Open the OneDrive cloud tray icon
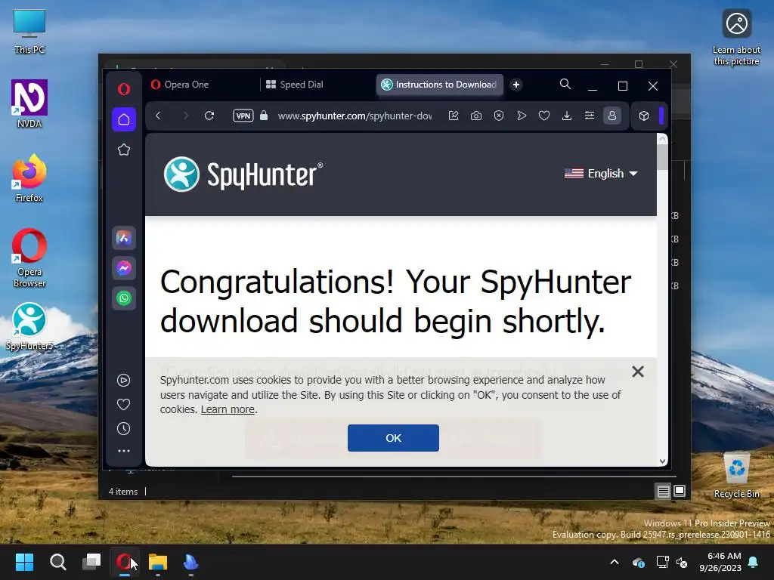This screenshot has height=580, width=774. point(638,562)
